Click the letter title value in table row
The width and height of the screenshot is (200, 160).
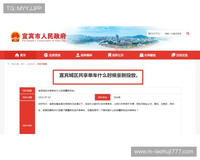(57, 91)
